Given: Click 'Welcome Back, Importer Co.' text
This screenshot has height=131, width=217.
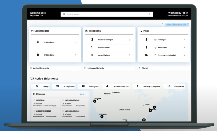Looking at the screenshot, I should click(x=38, y=14).
